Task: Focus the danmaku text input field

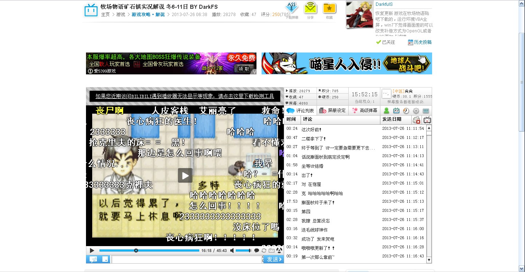Action: tap(187, 259)
